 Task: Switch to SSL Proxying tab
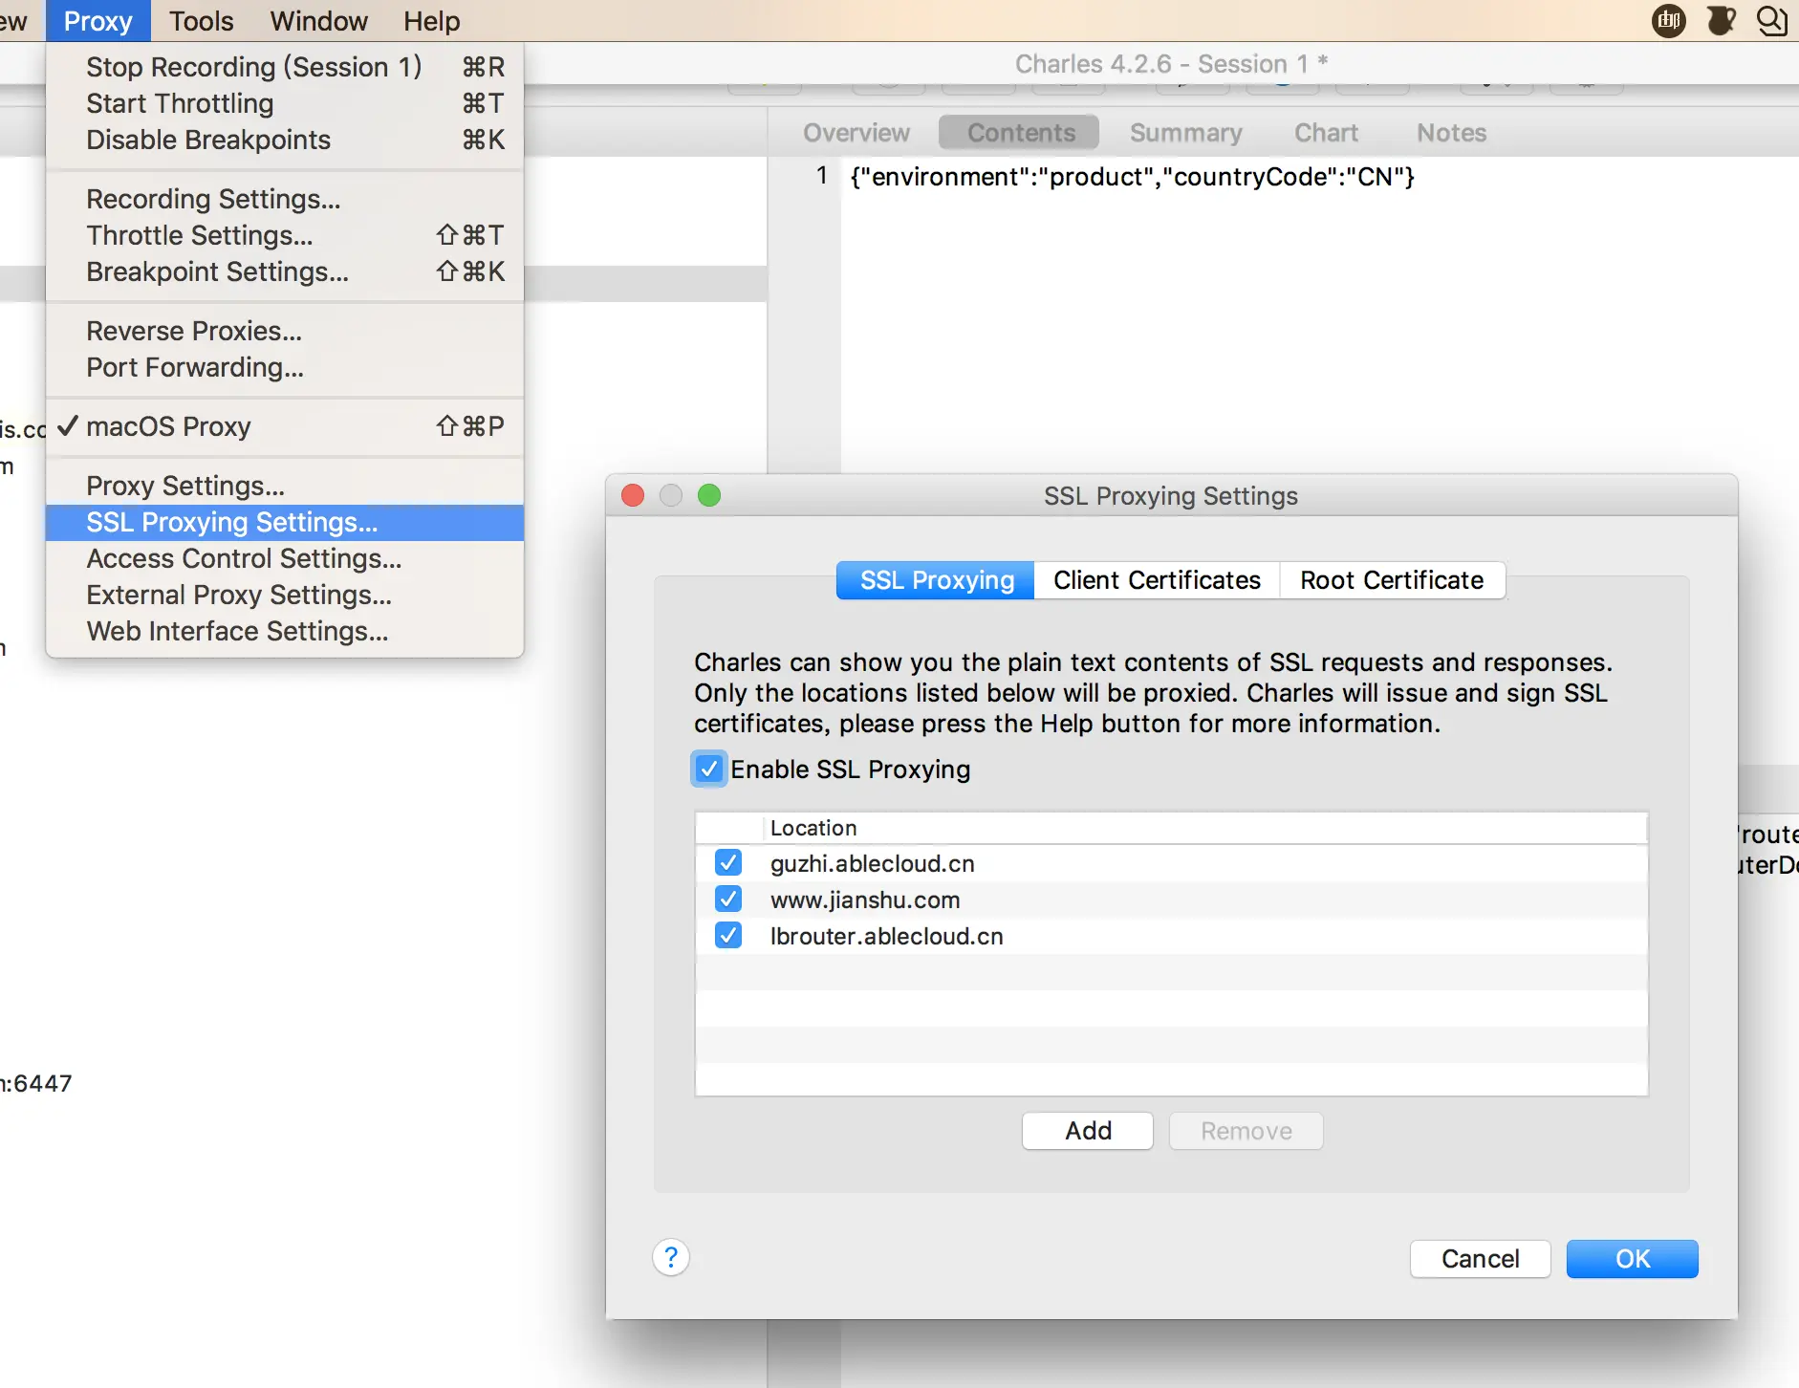pos(936,580)
